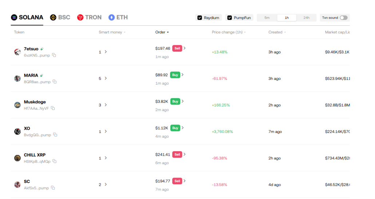Screen dimensions: 375x199
Task: Switch to the BSC chain tab
Action: click(60, 17)
